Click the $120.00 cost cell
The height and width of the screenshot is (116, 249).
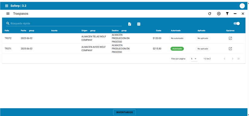click(x=157, y=38)
